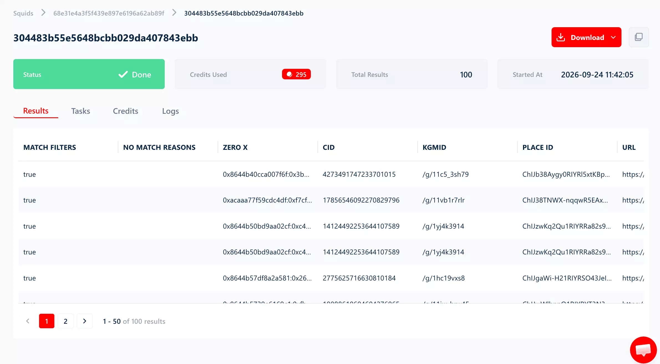Click Zero X cell 0x8644b40cca007f6f:0x3b...
This screenshot has height=364, width=660.
(x=266, y=174)
